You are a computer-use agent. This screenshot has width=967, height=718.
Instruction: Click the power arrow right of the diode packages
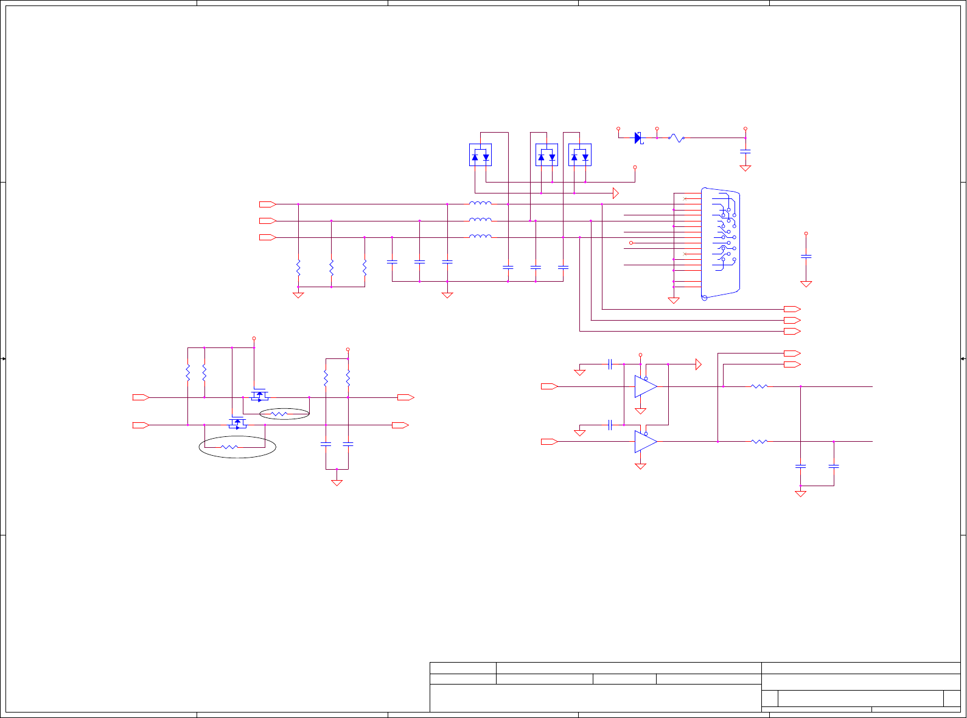point(616,193)
